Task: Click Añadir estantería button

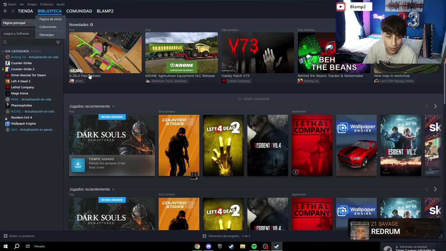Action: pos(254,99)
